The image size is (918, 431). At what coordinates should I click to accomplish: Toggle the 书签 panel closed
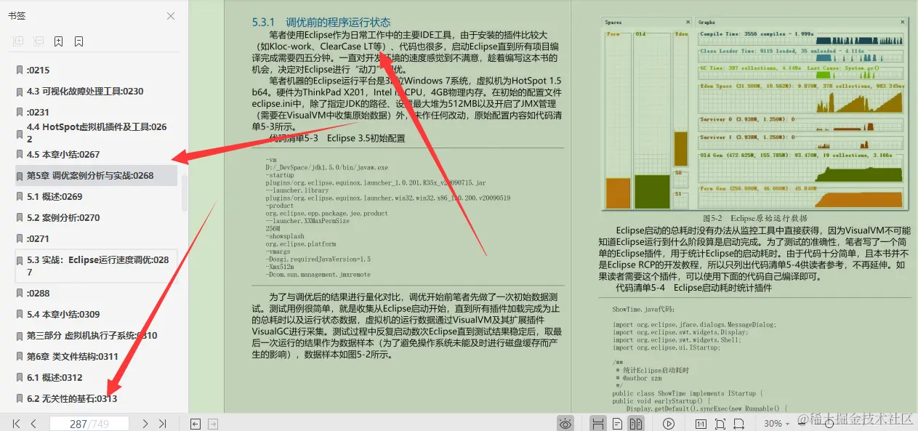click(171, 16)
